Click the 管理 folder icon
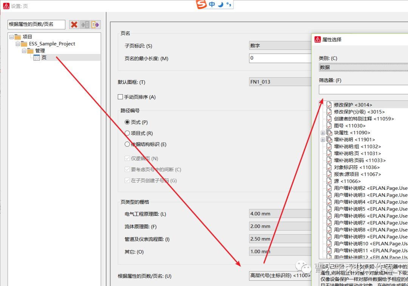Screen dimensions: 408x286 [31, 51]
